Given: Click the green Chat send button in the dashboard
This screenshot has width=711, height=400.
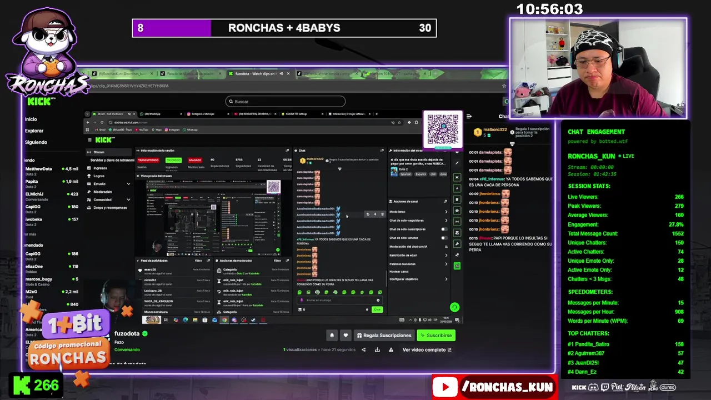Looking at the screenshot, I should coord(377,309).
